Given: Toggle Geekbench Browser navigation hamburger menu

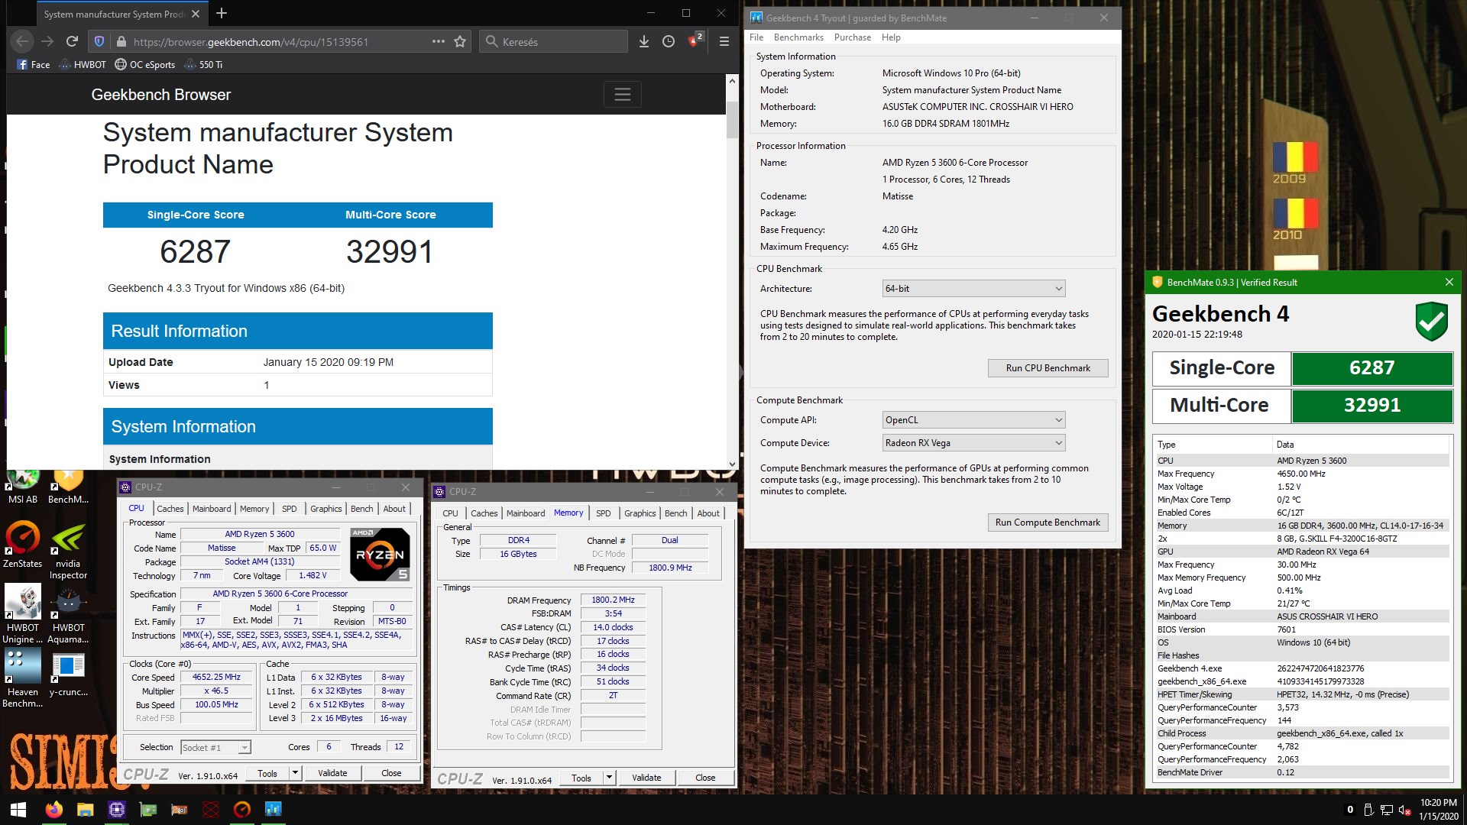Looking at the screenshot, I should pyautogui.click(x=623, y=94).
